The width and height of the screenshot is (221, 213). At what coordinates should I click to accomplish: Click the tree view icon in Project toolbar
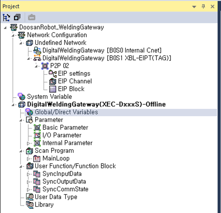6,17
